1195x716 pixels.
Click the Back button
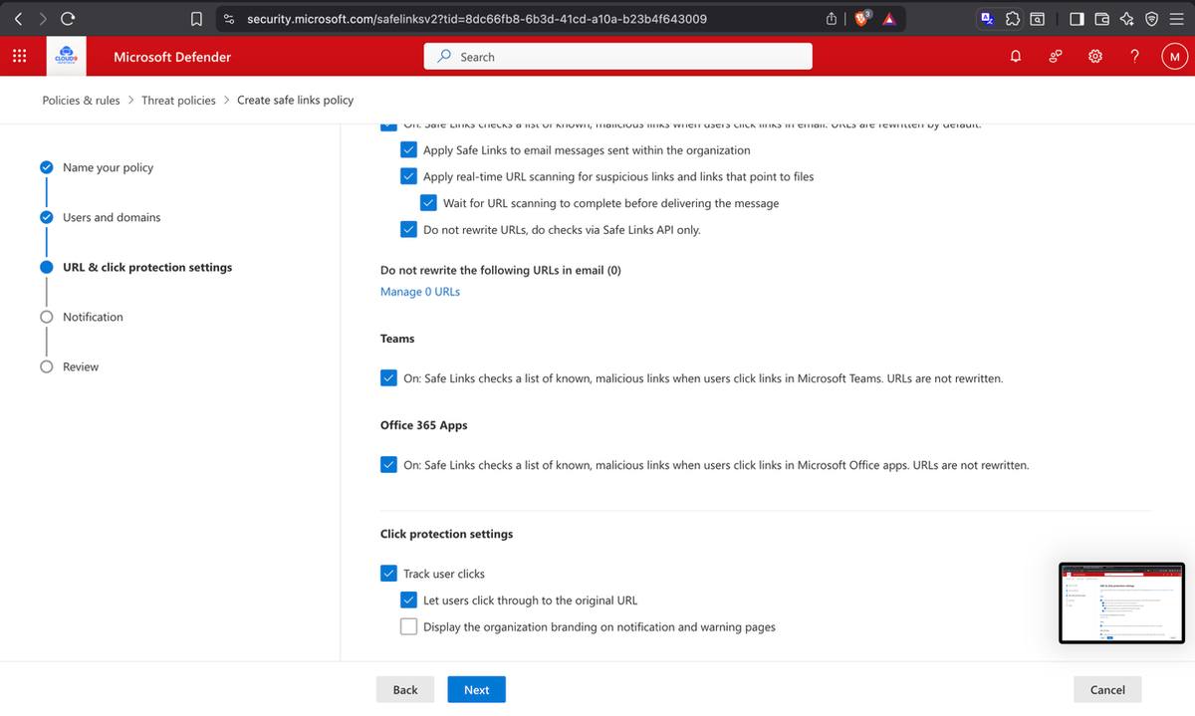pyautogui.click(x=405, y=689)
